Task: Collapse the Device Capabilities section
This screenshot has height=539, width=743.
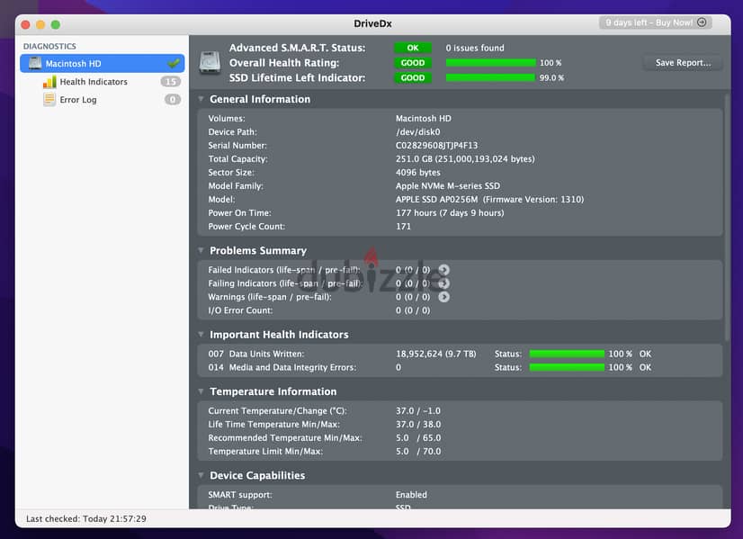Action: tap(201, 475)
